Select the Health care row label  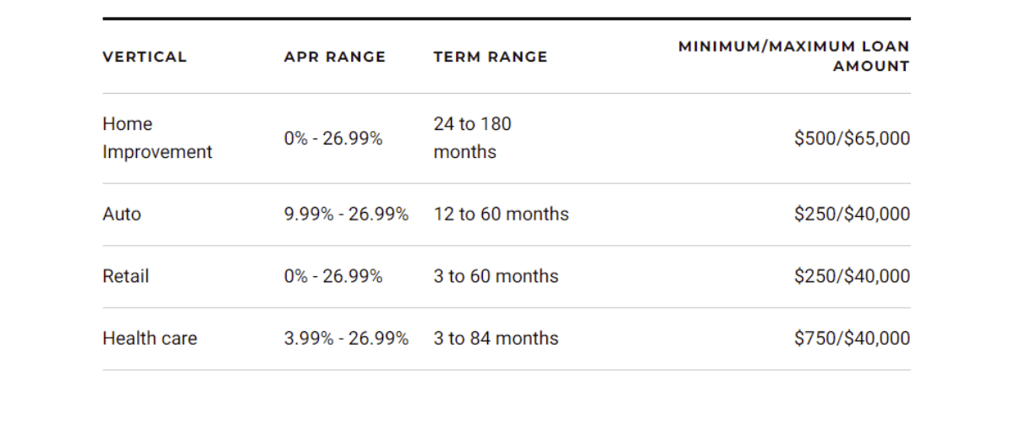(x=150, y=339)
